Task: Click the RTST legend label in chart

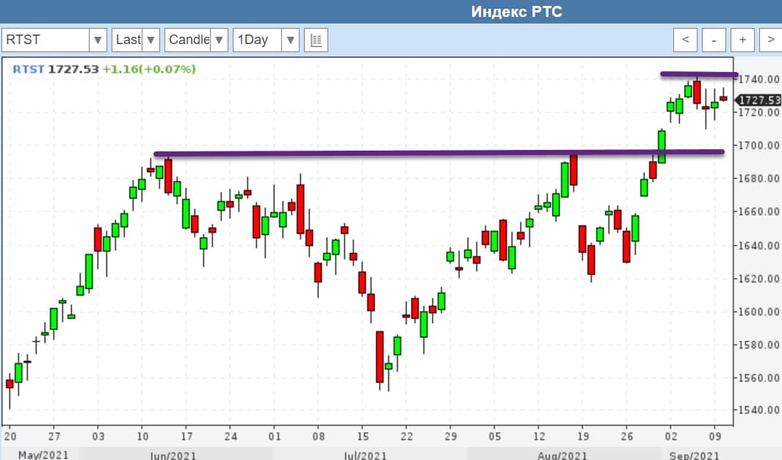Action: click(28, 69)
